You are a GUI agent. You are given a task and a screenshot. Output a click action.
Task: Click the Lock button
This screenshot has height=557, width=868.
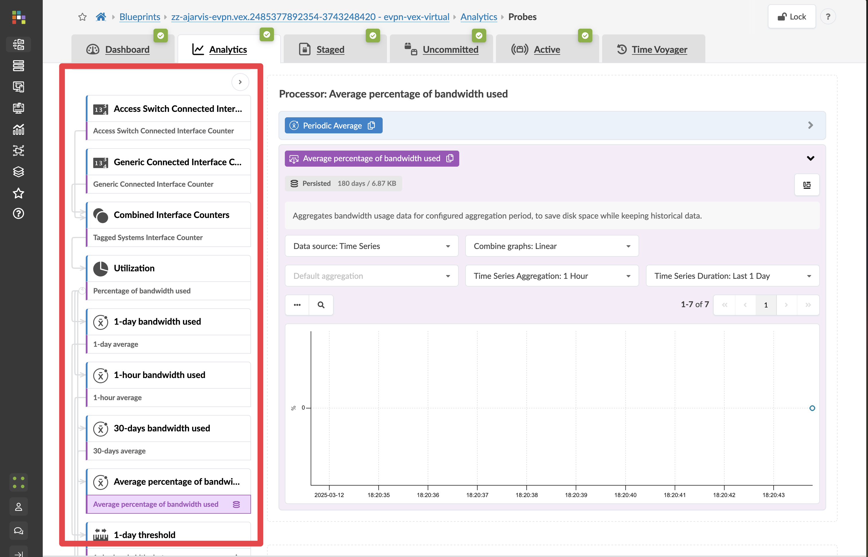(792, 17)
